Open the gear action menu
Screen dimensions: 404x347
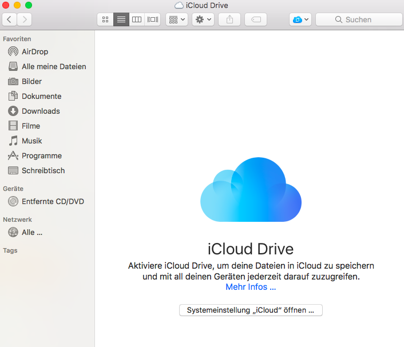(x=203, y=19)
